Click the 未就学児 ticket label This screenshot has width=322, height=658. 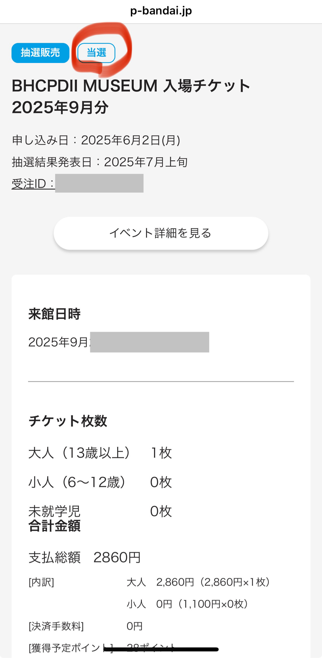54,511
